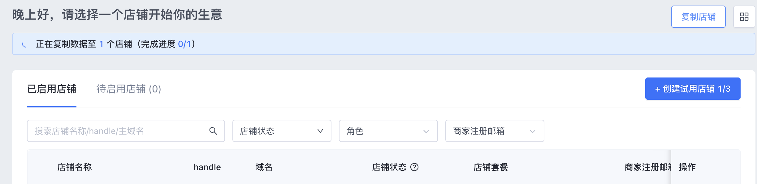The height and width of the screenshot is (184, 757).
Task: Click the grid view icon button
Action: click(744, 17)
